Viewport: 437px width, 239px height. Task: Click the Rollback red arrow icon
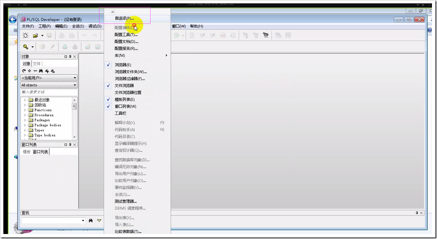coord(75,47)
